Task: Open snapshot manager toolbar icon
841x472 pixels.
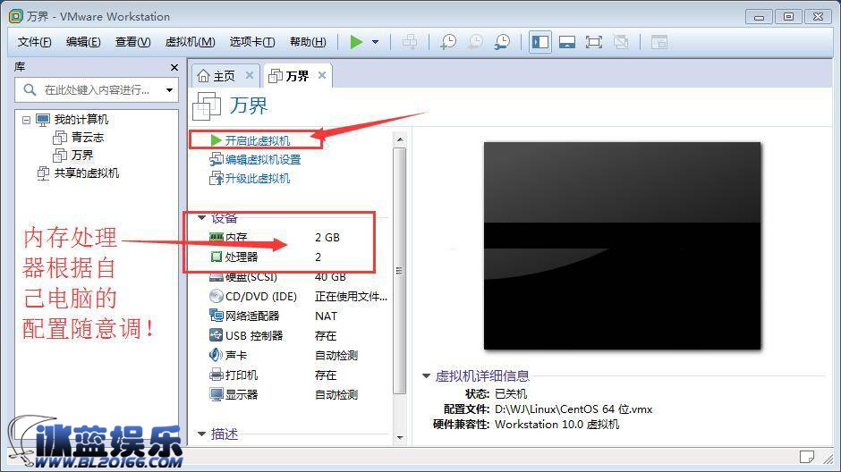Action: (503, 42)
